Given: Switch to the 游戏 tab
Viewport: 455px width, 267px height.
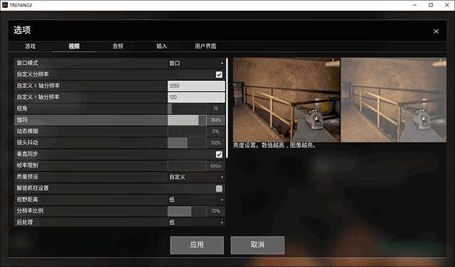Looking at the screenshot, I should tap(30, 46).
